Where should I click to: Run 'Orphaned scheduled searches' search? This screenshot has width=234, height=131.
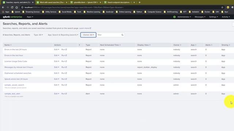click(64, 73)
